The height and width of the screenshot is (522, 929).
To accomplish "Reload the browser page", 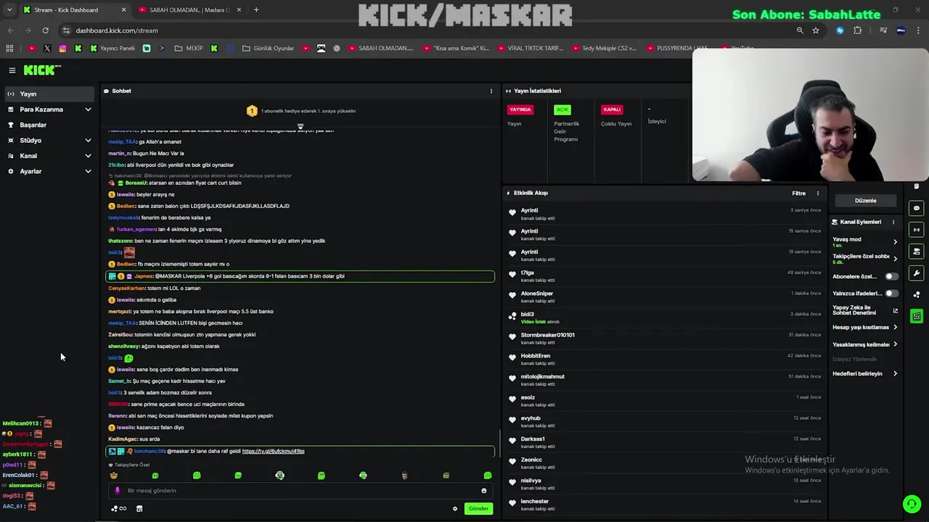I will click(45, 30).
